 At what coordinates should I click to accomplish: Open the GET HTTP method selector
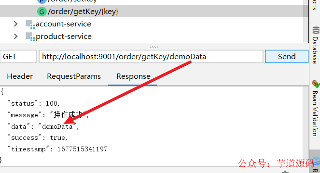(18, 57)
